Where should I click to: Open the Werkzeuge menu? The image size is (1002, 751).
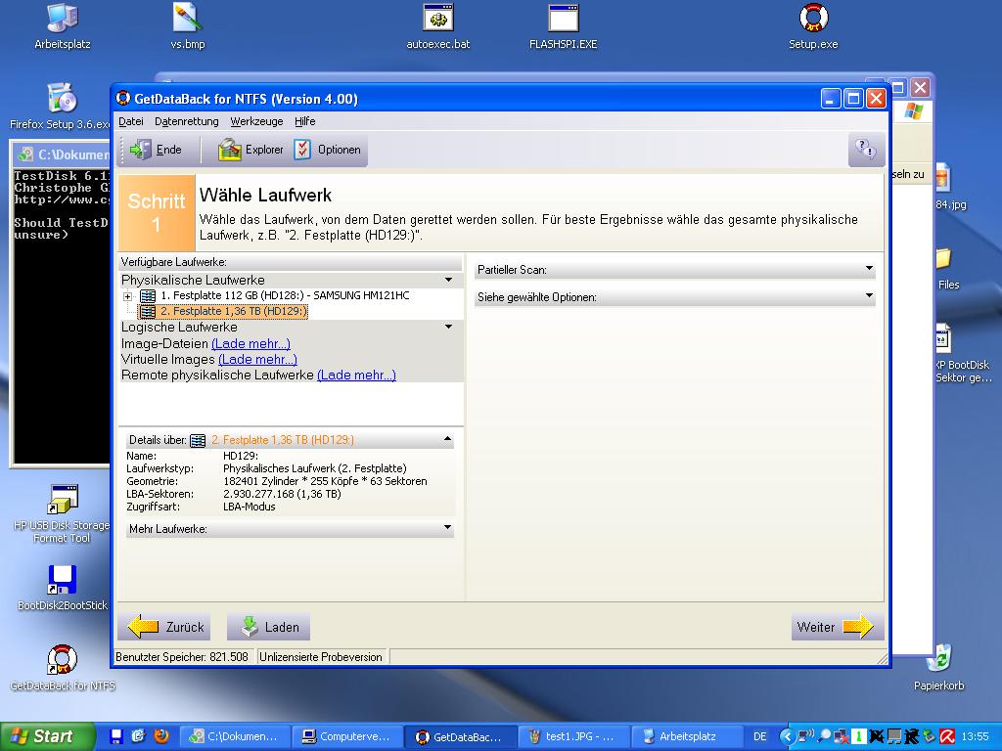click(256, 121)
